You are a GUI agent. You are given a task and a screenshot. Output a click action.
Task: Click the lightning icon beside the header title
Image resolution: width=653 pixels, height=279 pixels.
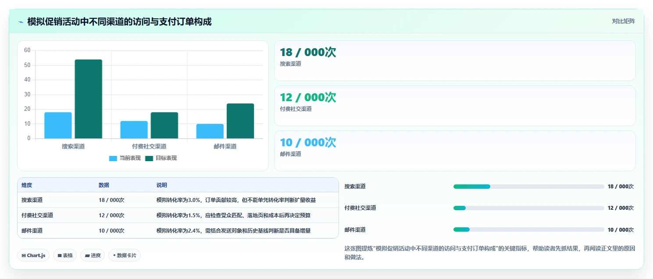point(21,22)
